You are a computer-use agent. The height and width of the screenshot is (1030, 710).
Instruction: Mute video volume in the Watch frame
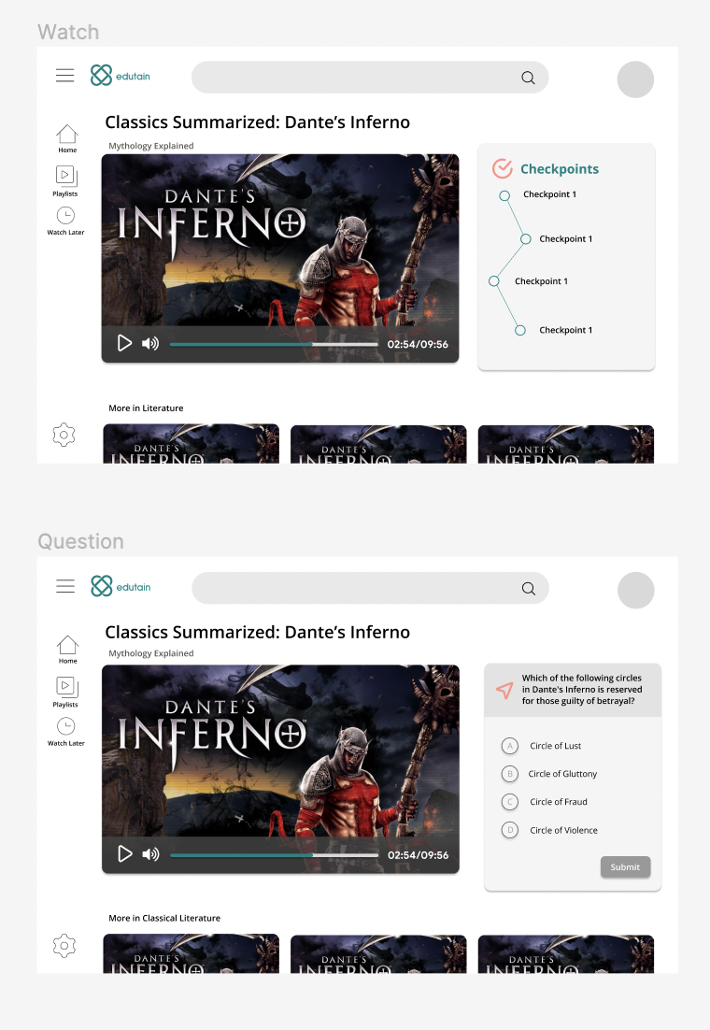pyautogui.click(x=150, y=344)
